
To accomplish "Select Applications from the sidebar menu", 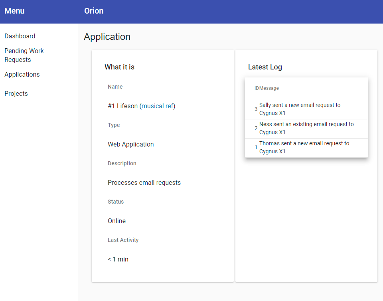I will tap(22, 74).
